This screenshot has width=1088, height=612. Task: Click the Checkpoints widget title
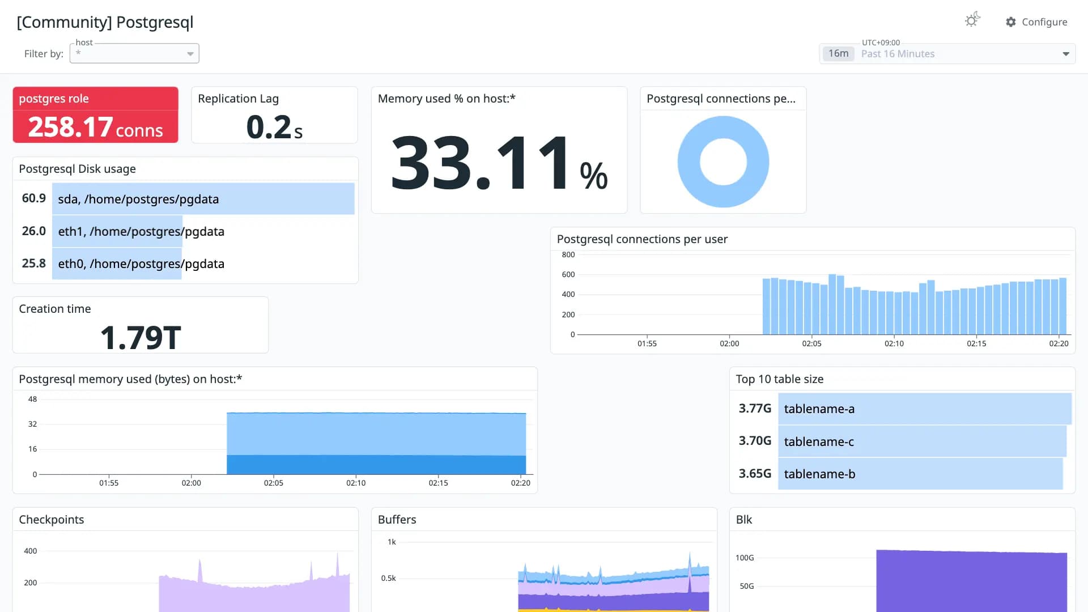(52, 520)
